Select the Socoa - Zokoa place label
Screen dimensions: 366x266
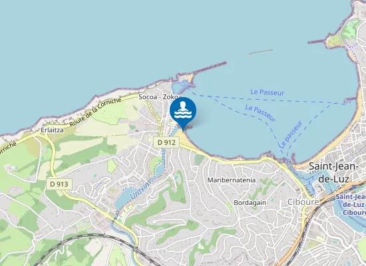(x=160, y=96)
